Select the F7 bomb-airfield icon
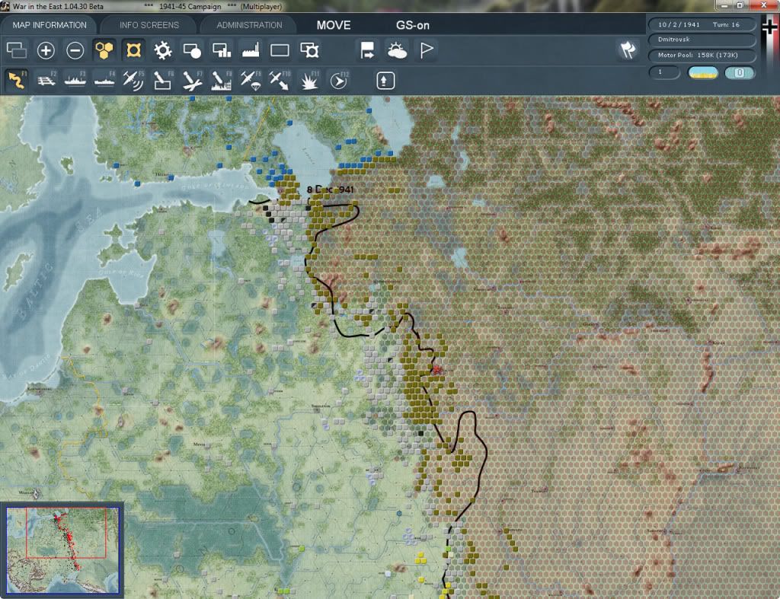 pyautogui.click(x=192, y=80)
